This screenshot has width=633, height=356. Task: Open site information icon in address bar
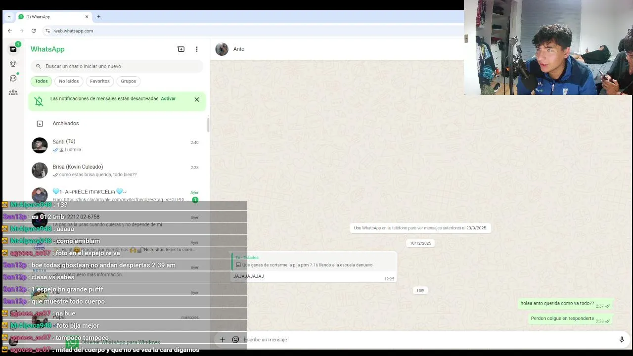tap(47, 31)
